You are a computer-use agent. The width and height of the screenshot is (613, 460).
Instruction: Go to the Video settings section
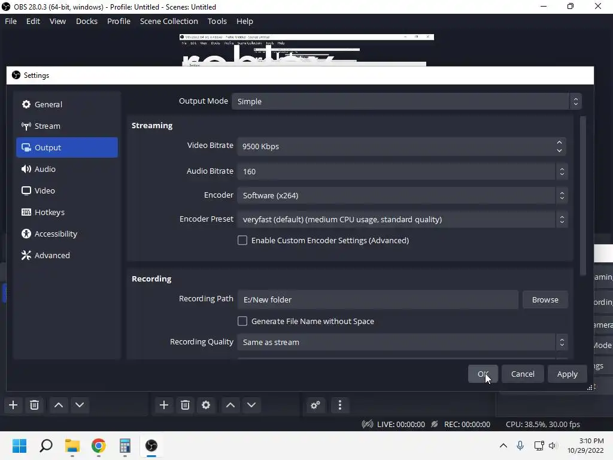click(x=67, y=190)
